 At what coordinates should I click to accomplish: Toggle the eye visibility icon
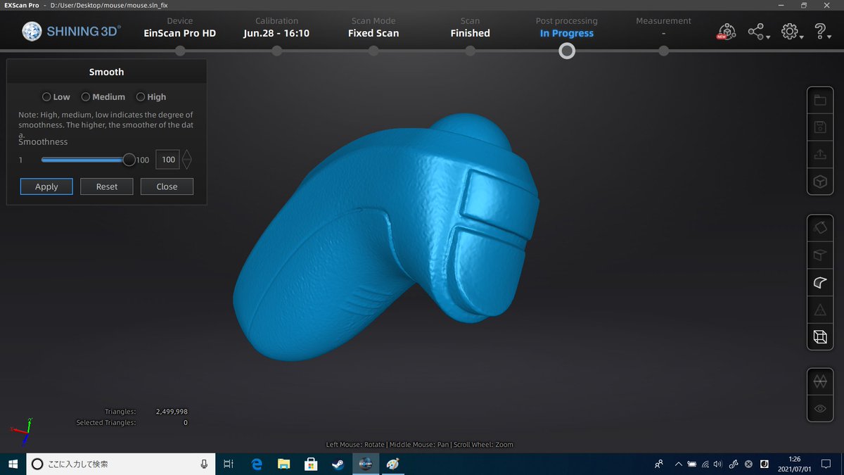(x=819, y=409)
